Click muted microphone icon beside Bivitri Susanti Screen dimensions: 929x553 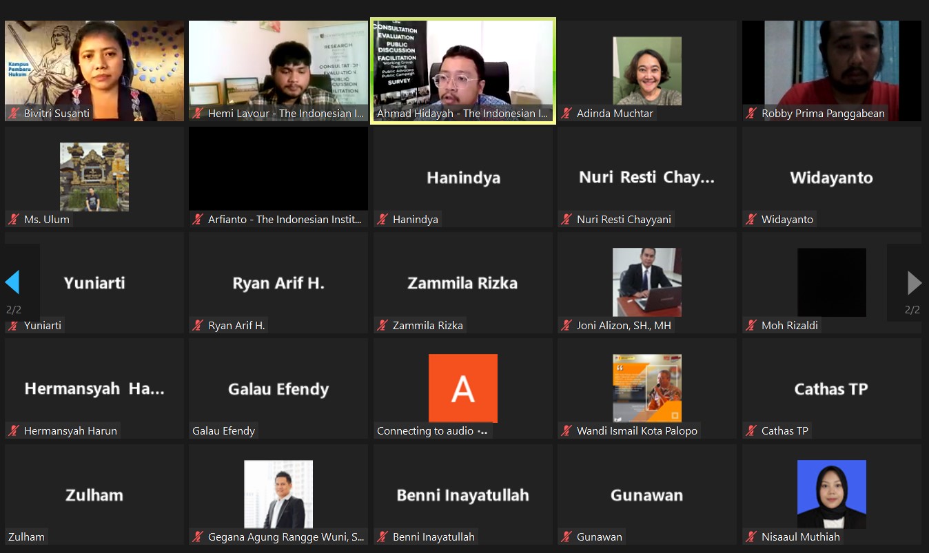tap(13, 114)
